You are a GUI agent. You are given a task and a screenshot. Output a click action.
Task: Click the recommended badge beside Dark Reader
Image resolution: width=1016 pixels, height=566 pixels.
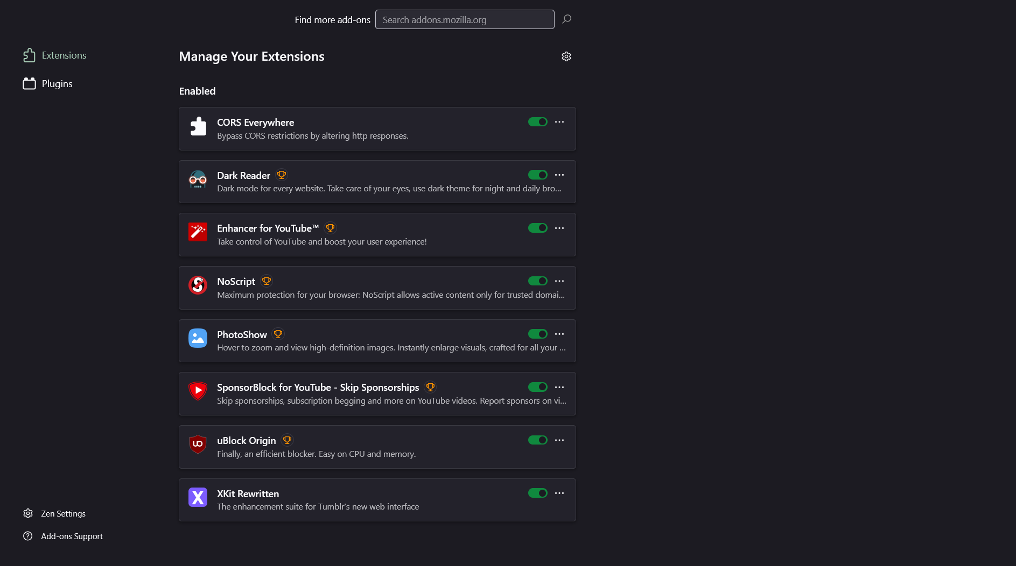click(x=281, y=175)
